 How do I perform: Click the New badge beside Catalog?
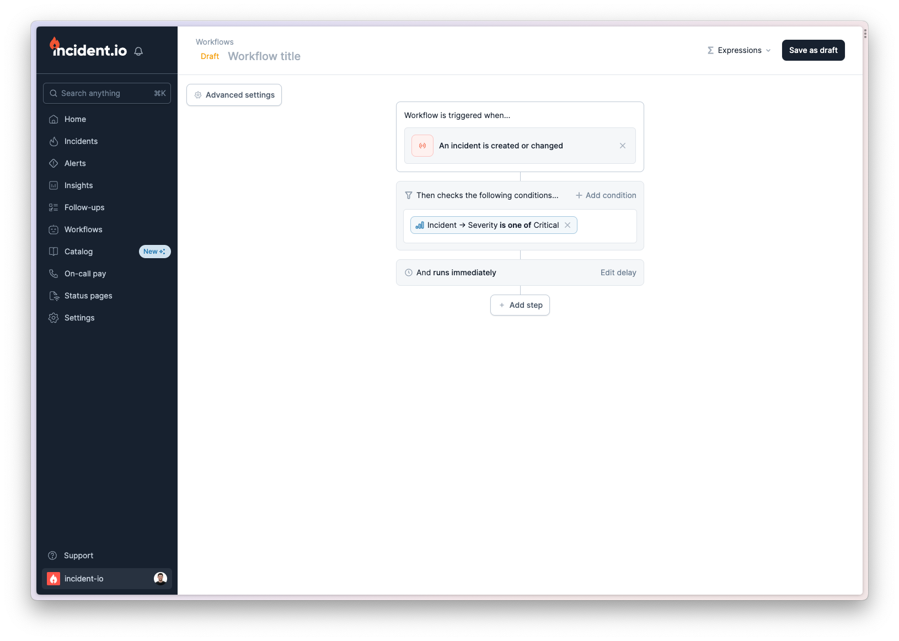[154, 252]
